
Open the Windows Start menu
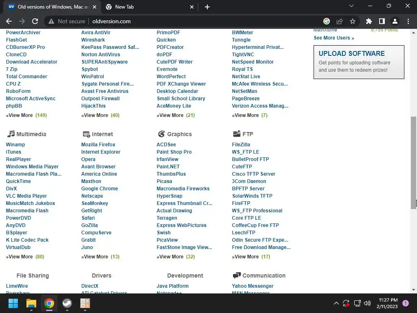click(x=13, y=303)
